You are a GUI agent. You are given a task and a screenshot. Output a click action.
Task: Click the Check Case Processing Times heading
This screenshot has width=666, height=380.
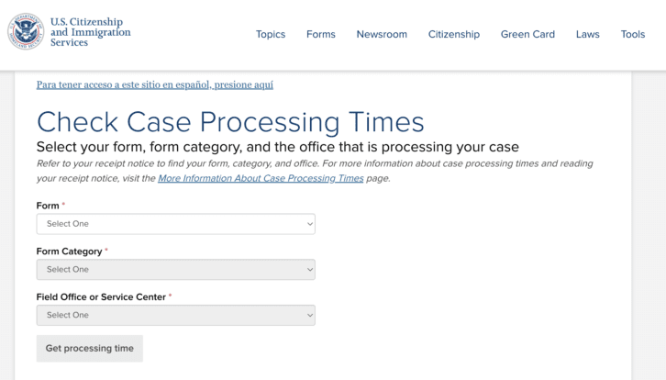pyautogui.click(x=230, y=122)
